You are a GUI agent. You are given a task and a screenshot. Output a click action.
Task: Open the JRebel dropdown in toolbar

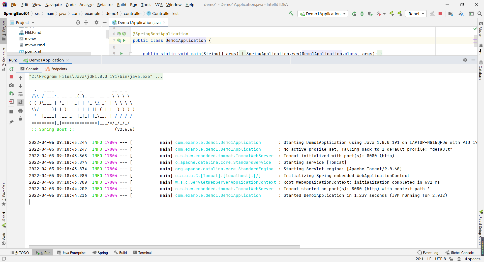pos(416,14)
